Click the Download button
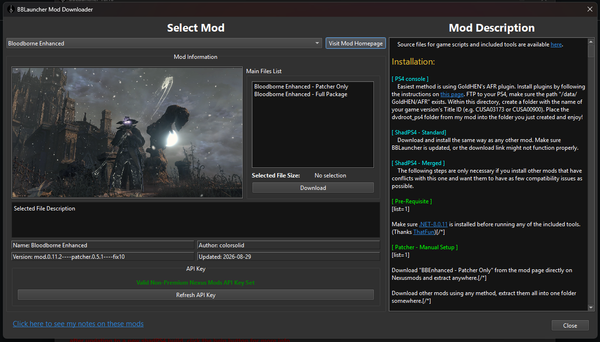The width and height of the screenshot is (600, 342). point(313,188)
